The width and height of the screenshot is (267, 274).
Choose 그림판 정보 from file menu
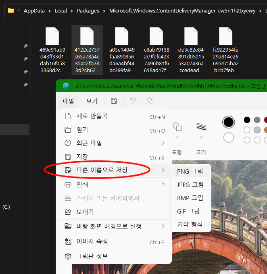click(x=115, y=256)
